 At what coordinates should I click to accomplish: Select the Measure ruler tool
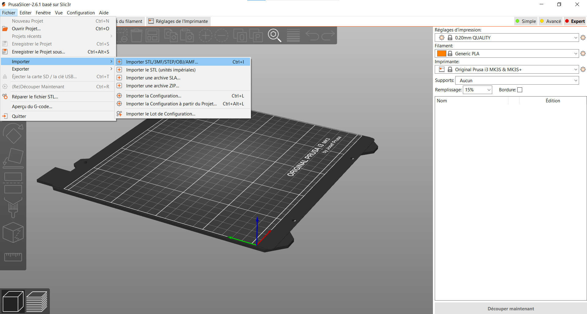click(x=13, y=257)
